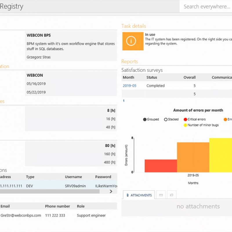Select the Stacked chart display option
The width and height of the screenshot is (232, 232).
(166, 119)
